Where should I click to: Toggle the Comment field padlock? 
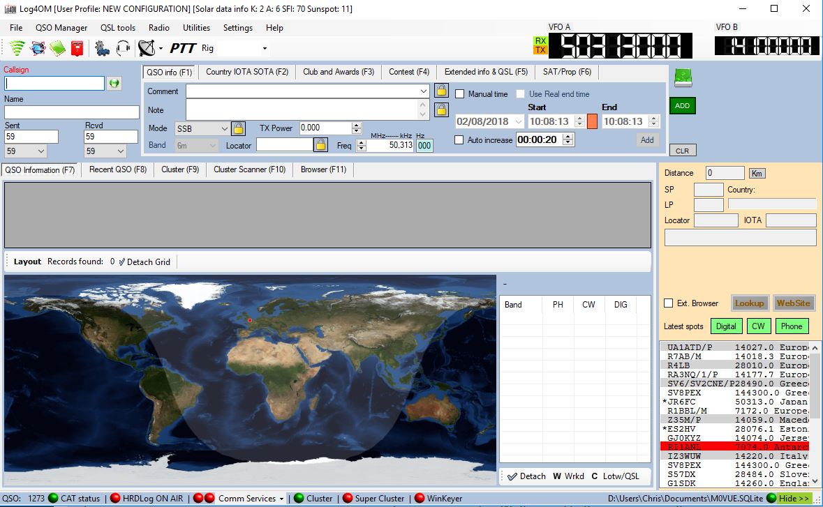pyautogui.click(x=441, y=91)
